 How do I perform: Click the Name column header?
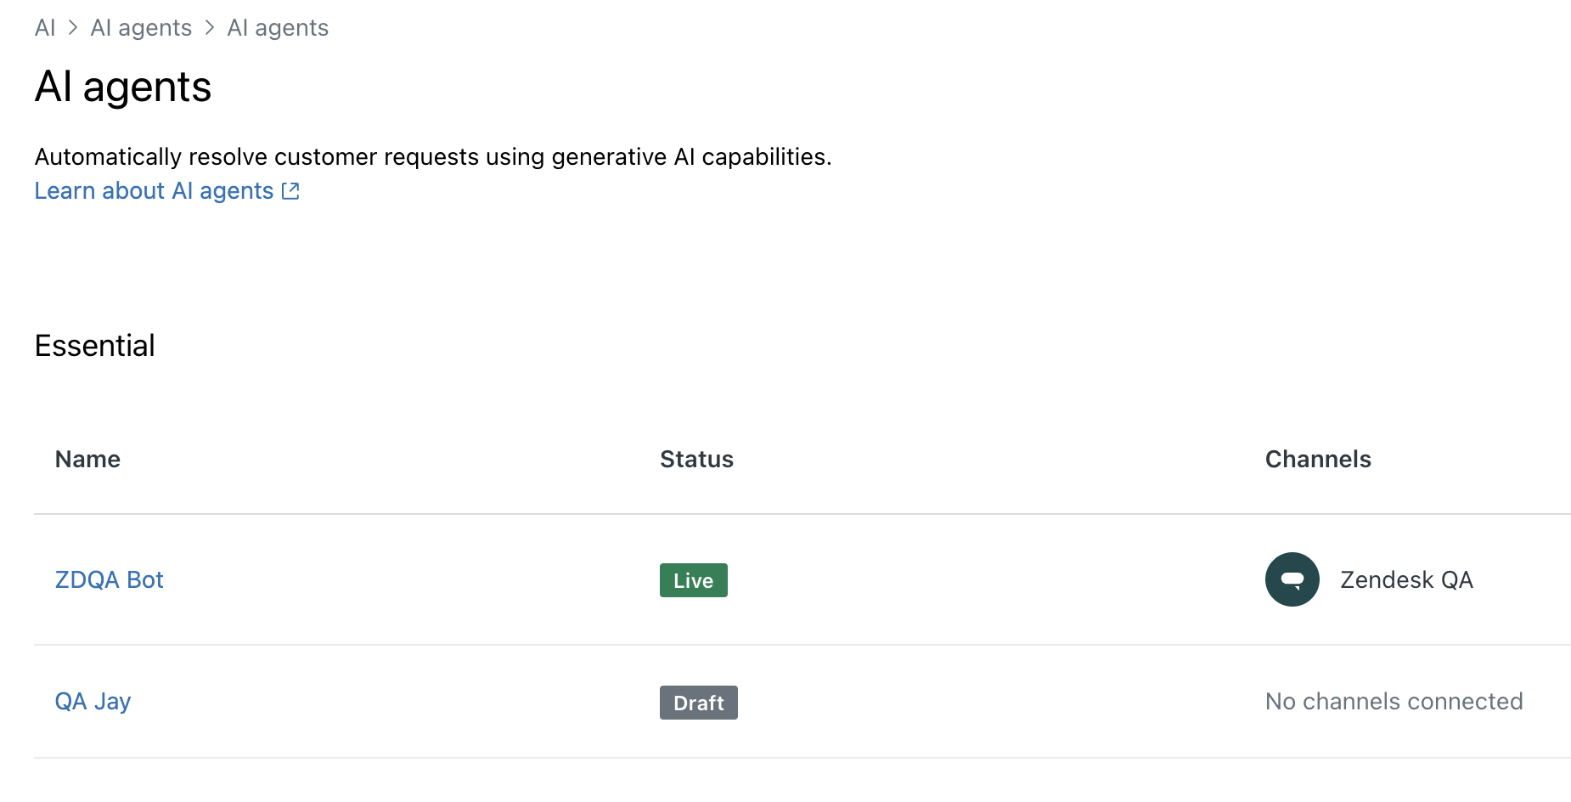87,460
